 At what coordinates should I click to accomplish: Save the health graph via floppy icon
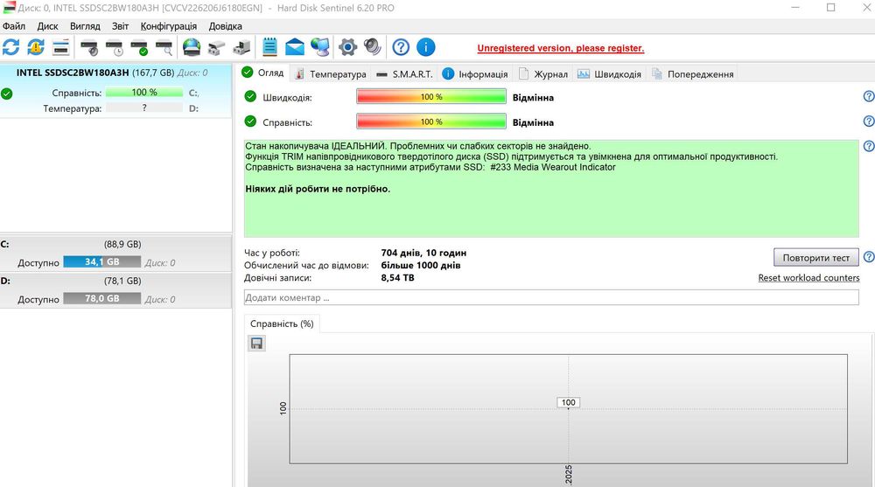(x=256, y=343)
